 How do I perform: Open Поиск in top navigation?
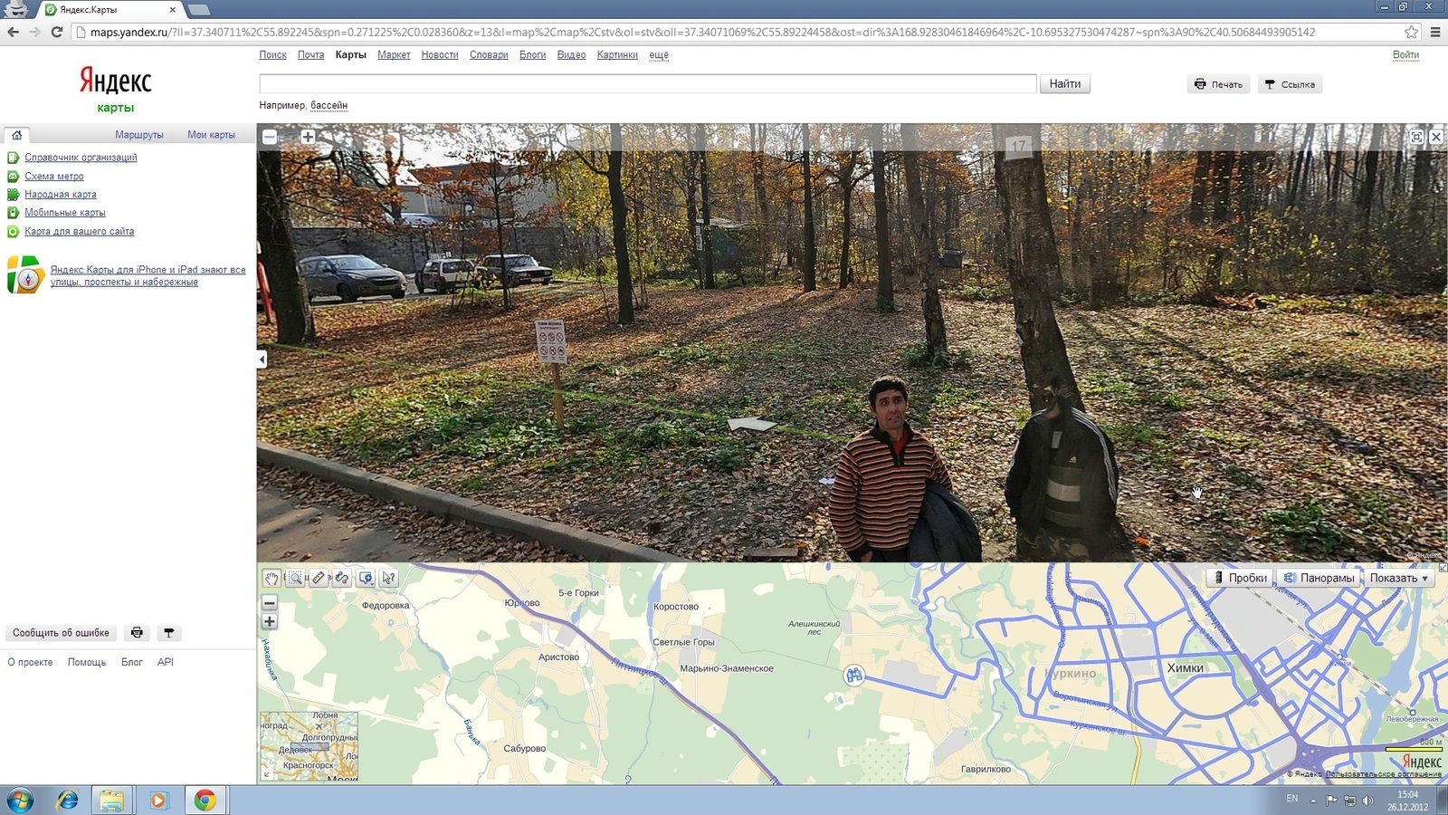272,55
